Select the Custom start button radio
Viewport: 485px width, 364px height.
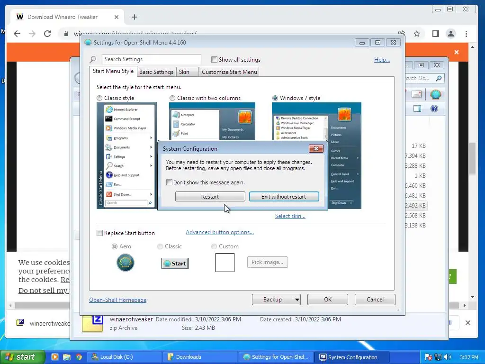pyautogui.click(x=214, y=246)
